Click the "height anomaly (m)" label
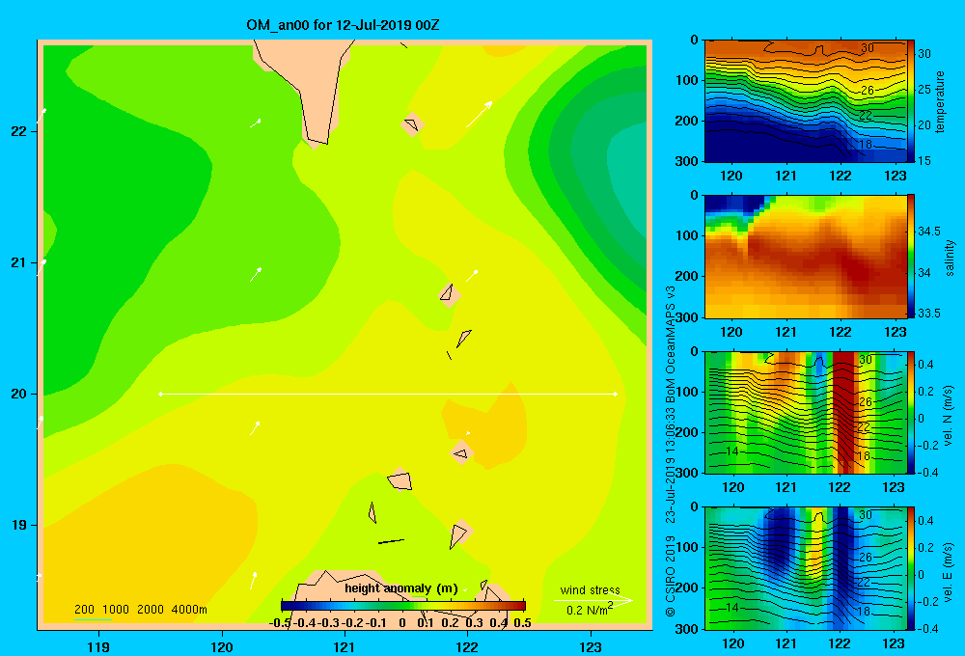This screenshot has height=656, width=965. coord(401,588)
